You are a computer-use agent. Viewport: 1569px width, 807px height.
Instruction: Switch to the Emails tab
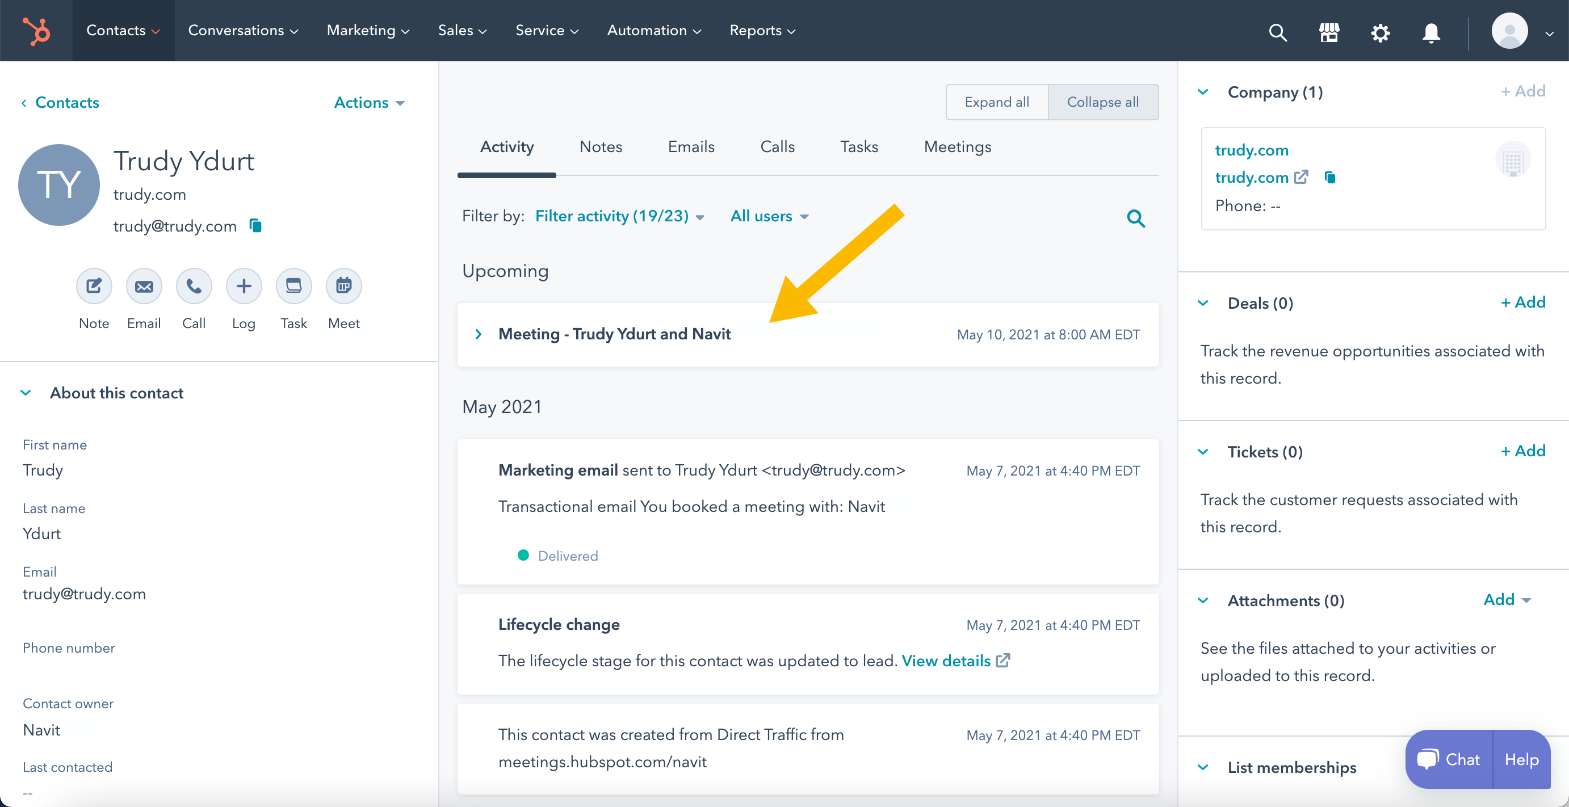[691, 147]
